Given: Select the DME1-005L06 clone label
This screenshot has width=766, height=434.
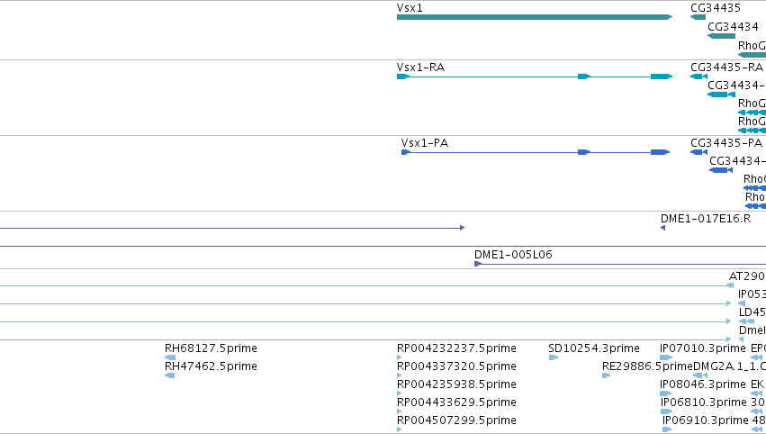Looking at the screenshot, I should pyautogui.click(x=513, y=255).
